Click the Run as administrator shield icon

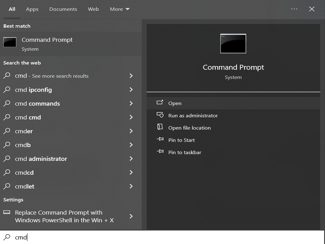(160, 115)
